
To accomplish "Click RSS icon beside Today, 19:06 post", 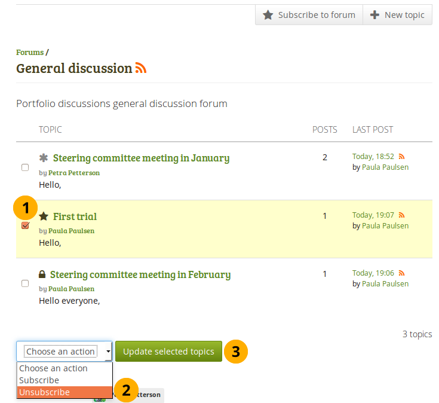I will (x=402, y=273).
